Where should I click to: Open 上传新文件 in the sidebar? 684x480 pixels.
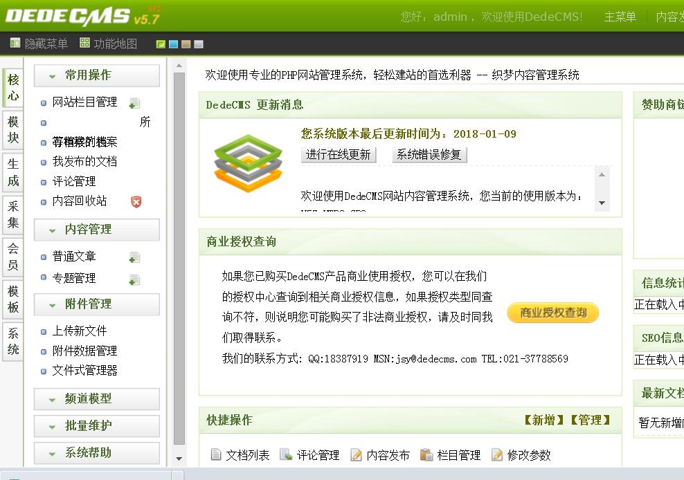tap(80, 331)
